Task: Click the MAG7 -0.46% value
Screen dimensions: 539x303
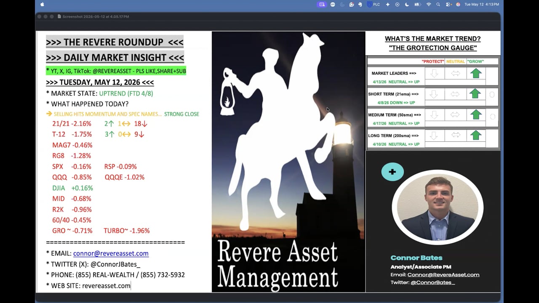Action: pos(72,145)
